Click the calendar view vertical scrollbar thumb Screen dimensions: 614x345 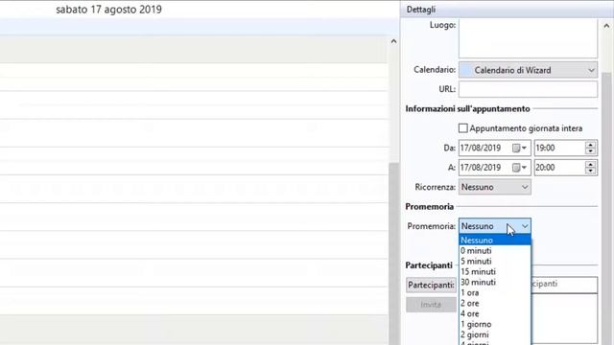(x=393, y=253)
